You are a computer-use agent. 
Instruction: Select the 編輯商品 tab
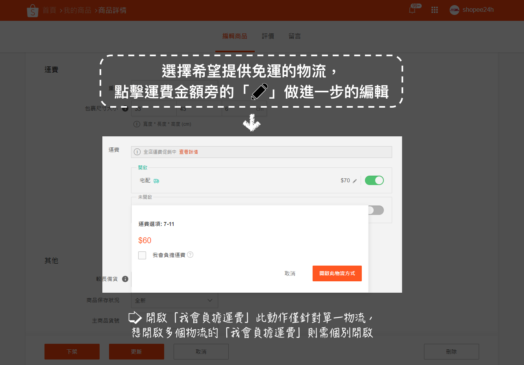[x=235, y=36]
